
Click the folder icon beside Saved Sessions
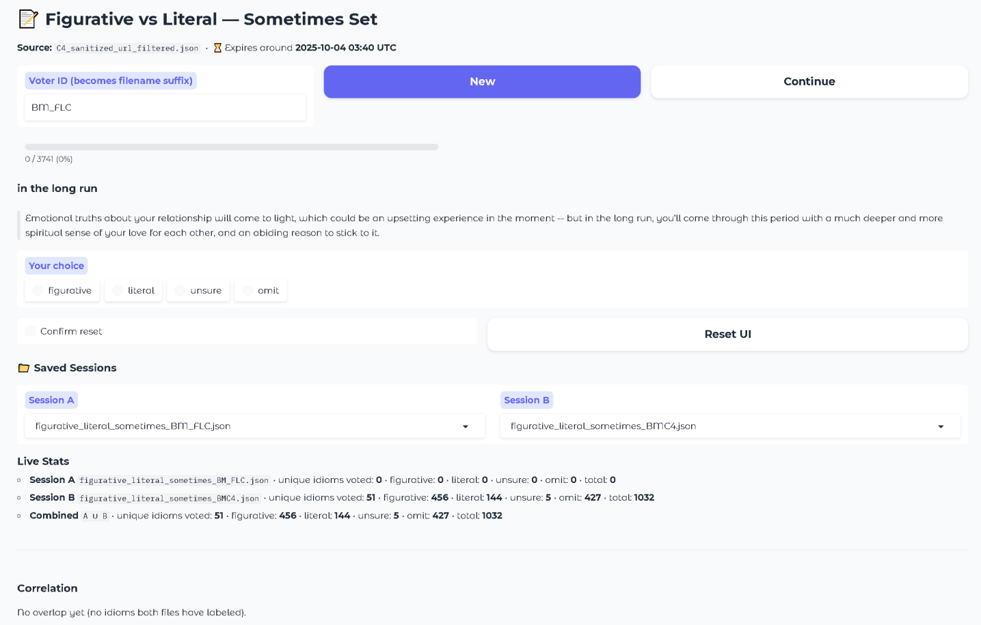24,368
